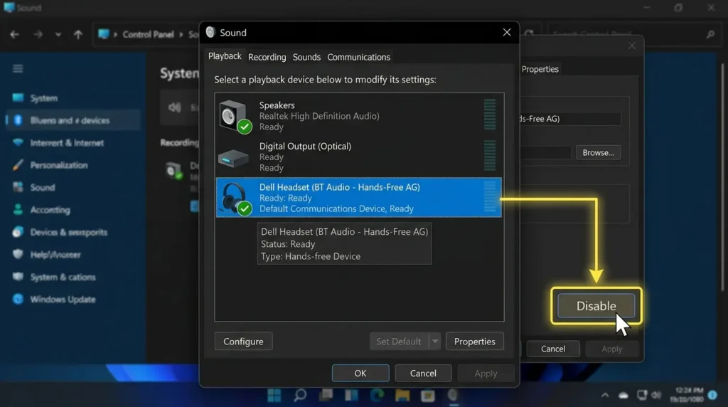This screenshot has width=728, height=407.
Task: Open Sound in the settings sidebar
Action: 42,187
